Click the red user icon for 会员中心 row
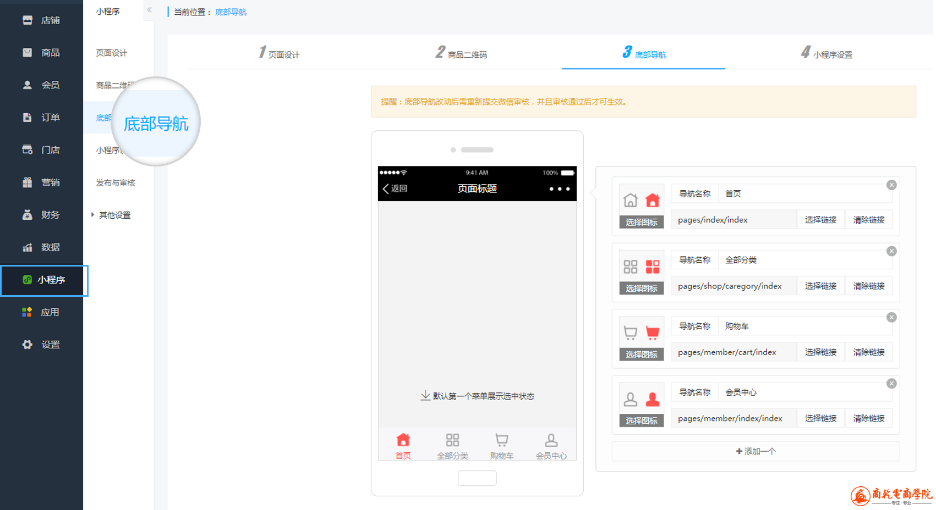Image resolution: width=936 pixels, height=510 pixels. pyautogui.click(x=653, y=399)
